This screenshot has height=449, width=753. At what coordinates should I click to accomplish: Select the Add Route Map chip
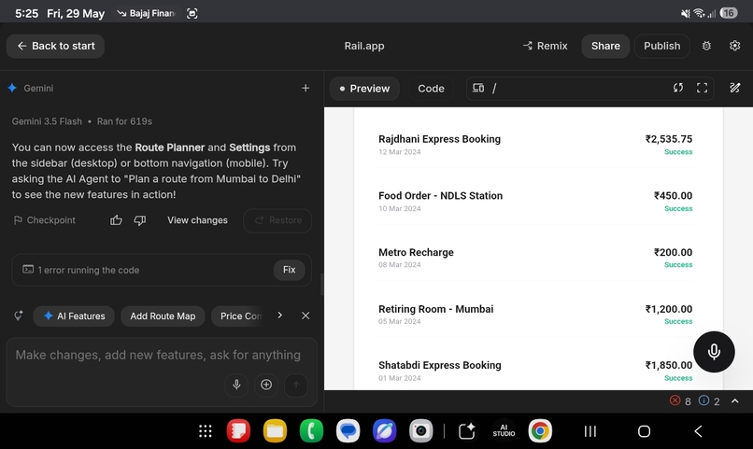(x=163, y=316)
